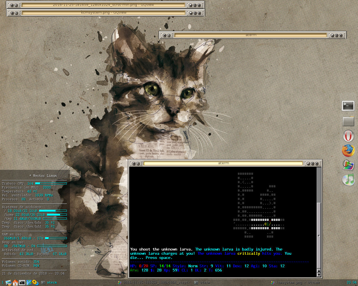Click the "Style: Norm" status entry
Image resolution: width=358 pixels, height=286 pixels.
(185, 266)
